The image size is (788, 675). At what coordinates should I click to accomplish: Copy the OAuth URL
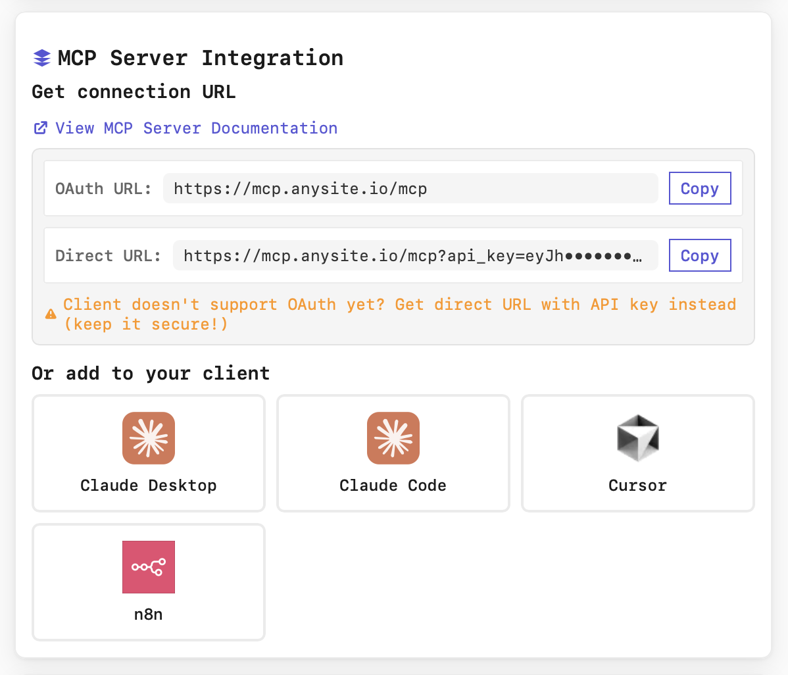point(699,188)
